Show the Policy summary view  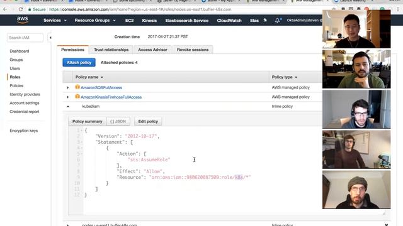(x=87, y=121)
